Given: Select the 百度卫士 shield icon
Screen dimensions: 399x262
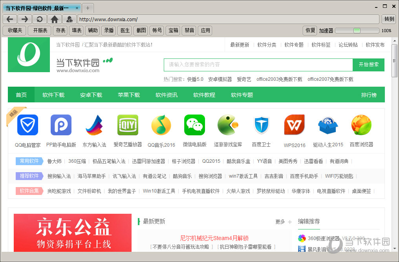Looking at the screenshot, I should (261, 125).
